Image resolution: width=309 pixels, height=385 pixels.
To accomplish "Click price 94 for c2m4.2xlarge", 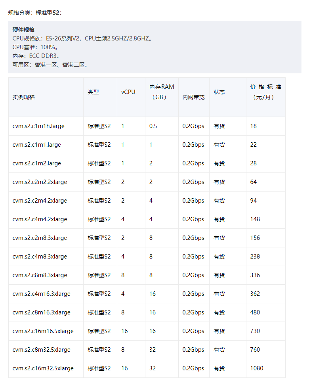I will click(x=253, y=201).
